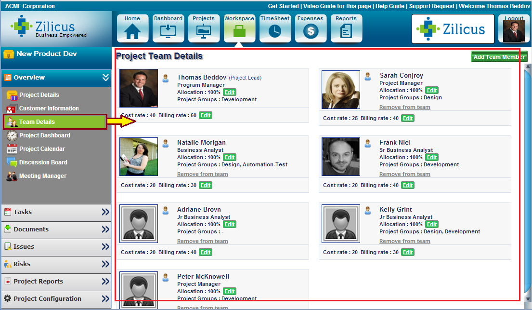Collapse the Overview sidebar section
This screenshot has width=532, height=310.
pos(105,77)
